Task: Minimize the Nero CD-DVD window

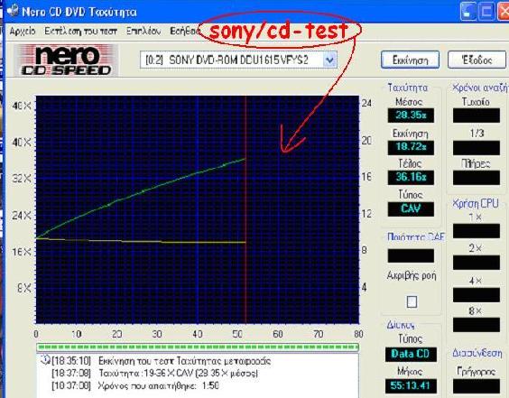Action: (468, 11)
